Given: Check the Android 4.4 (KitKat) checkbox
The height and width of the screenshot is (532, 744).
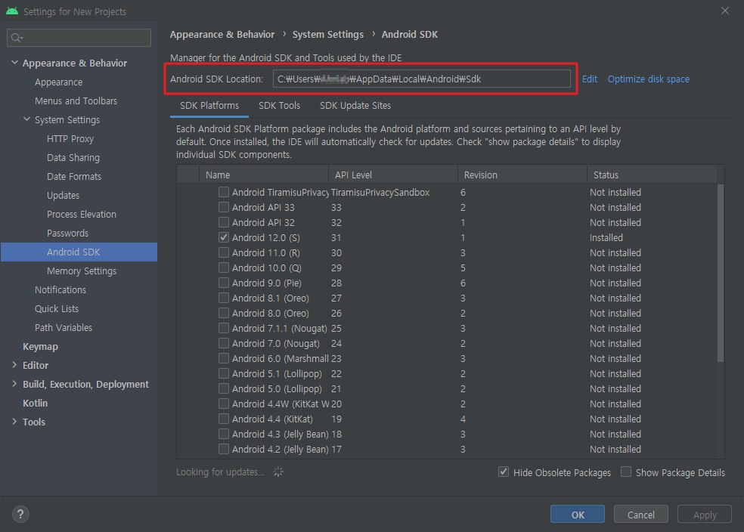Looking at the screenshot, I should (224, 419).
